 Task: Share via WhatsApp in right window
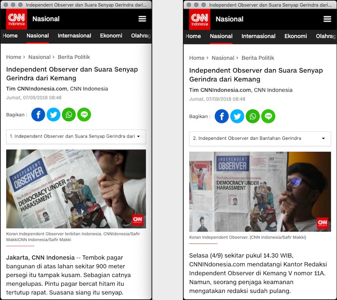(253, 116)
